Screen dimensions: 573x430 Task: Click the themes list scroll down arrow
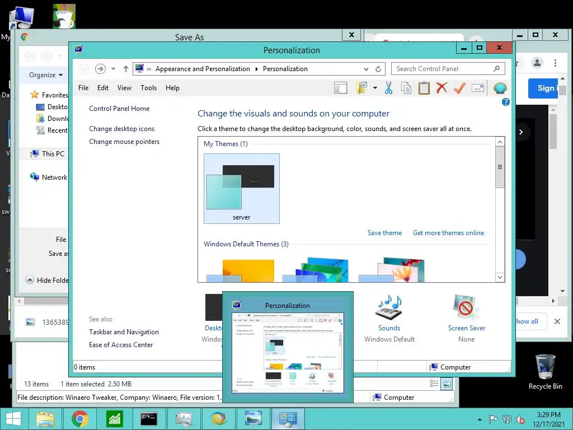(x=500, y=277)
